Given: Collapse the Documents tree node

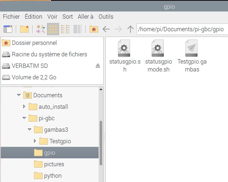Looking at the screenshot, I should (19, 95).
